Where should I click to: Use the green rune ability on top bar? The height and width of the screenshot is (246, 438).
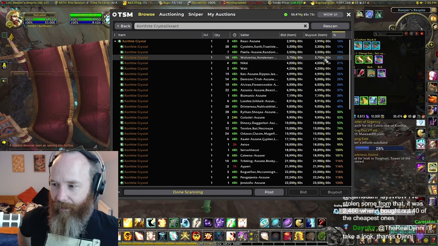pos(173,223)
